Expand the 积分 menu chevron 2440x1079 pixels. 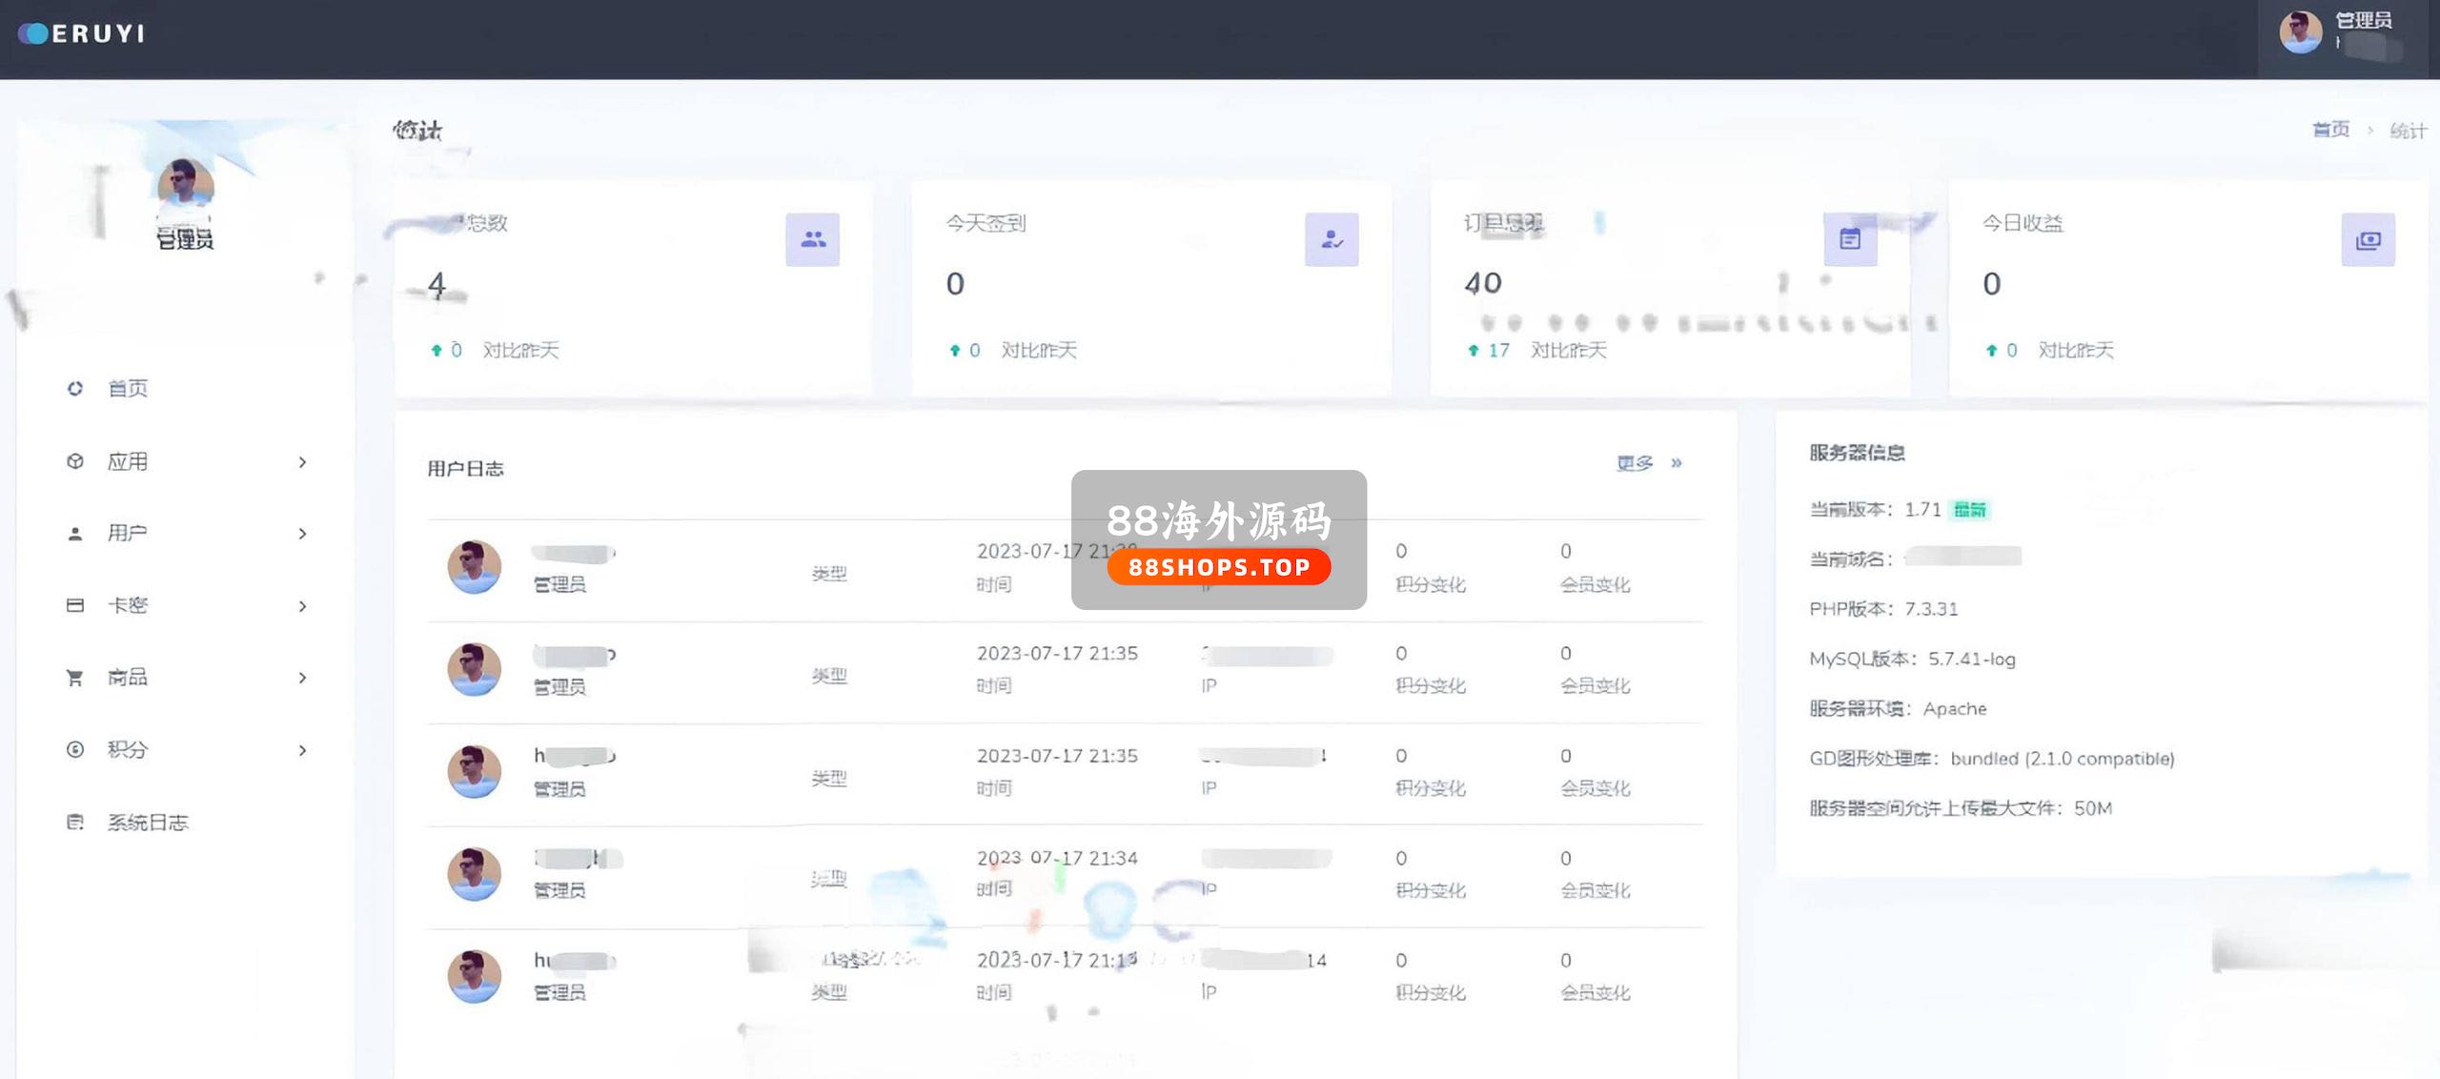(303, 750)
